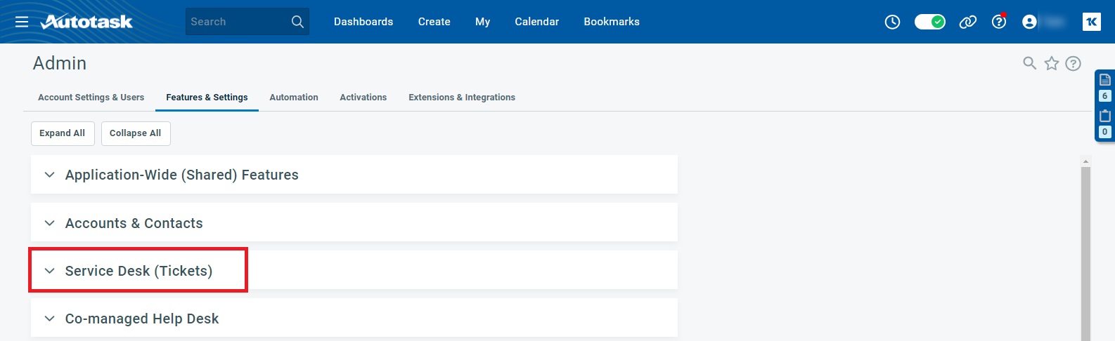Open the chain link icon in header
This screenshot has width=1115, height=341.
click(968, 22)
